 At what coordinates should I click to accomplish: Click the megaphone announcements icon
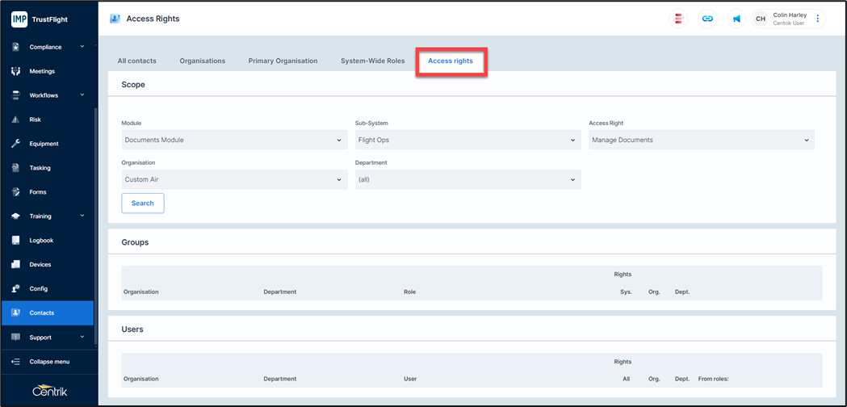[736, 19]
